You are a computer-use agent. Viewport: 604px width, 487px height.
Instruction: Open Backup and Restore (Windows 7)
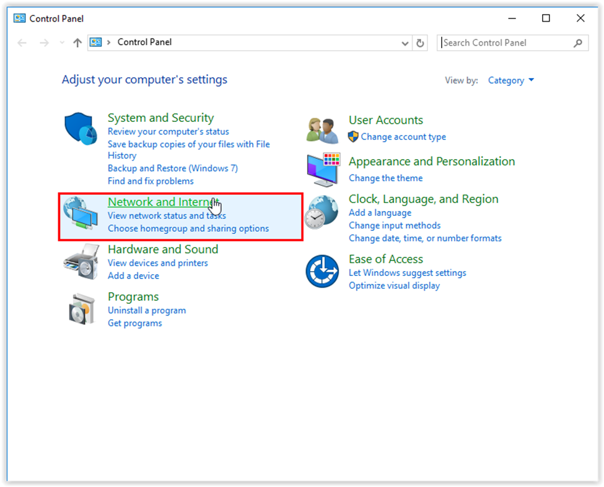pyautogui.click(x=173, y=168)
